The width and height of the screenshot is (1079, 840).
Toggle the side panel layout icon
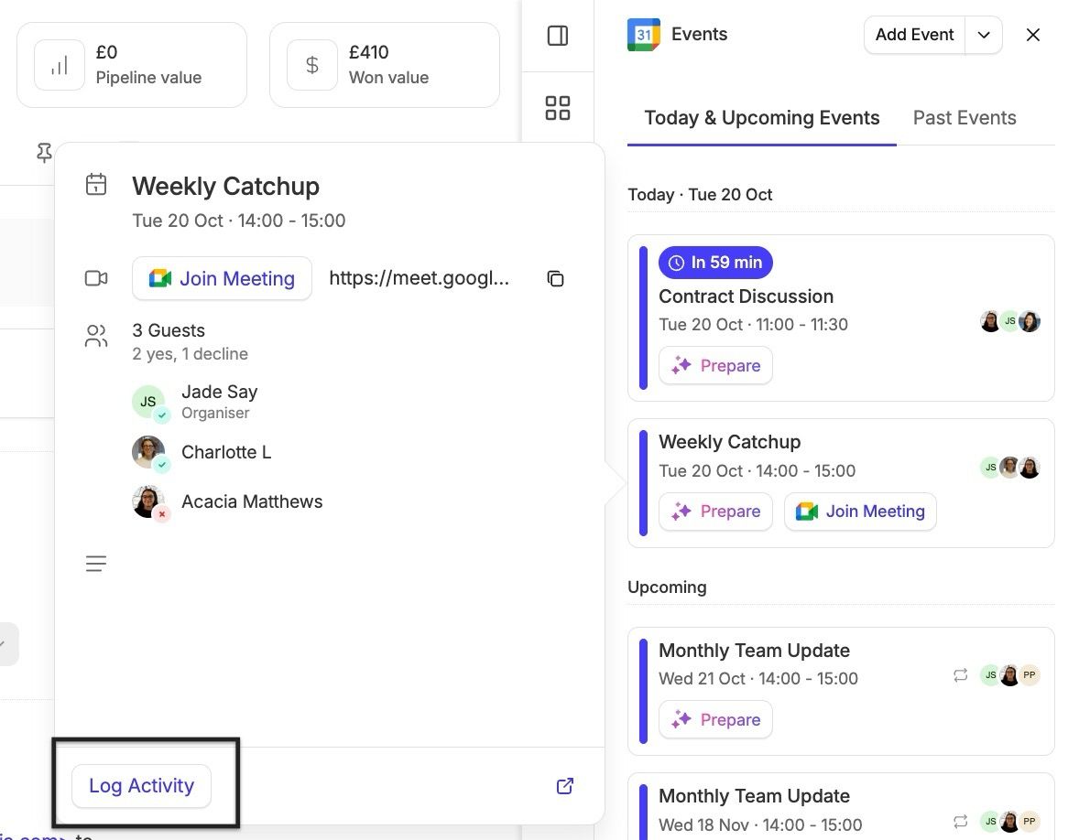[x=558, y=36]
